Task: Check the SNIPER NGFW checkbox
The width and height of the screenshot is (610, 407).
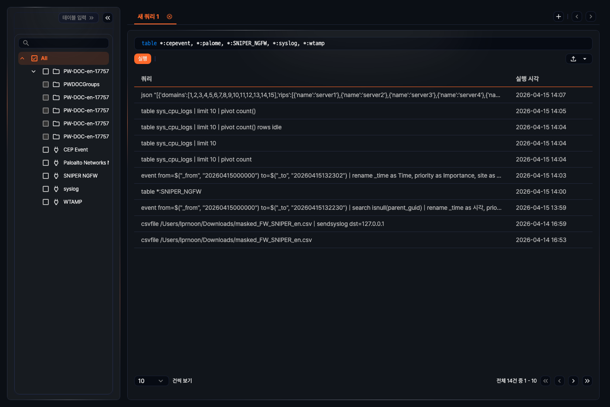Action: 46,176
